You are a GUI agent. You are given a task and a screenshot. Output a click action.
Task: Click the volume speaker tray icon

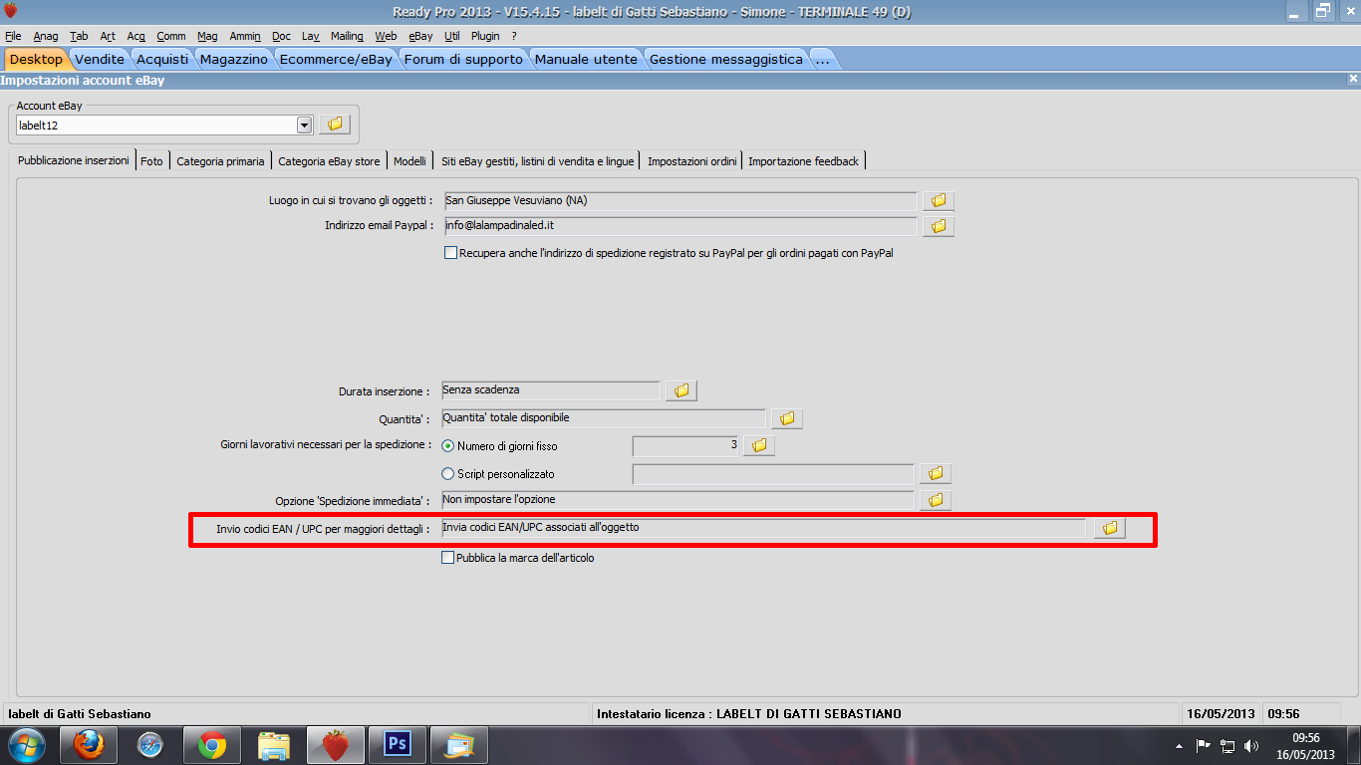(1251, 745)
